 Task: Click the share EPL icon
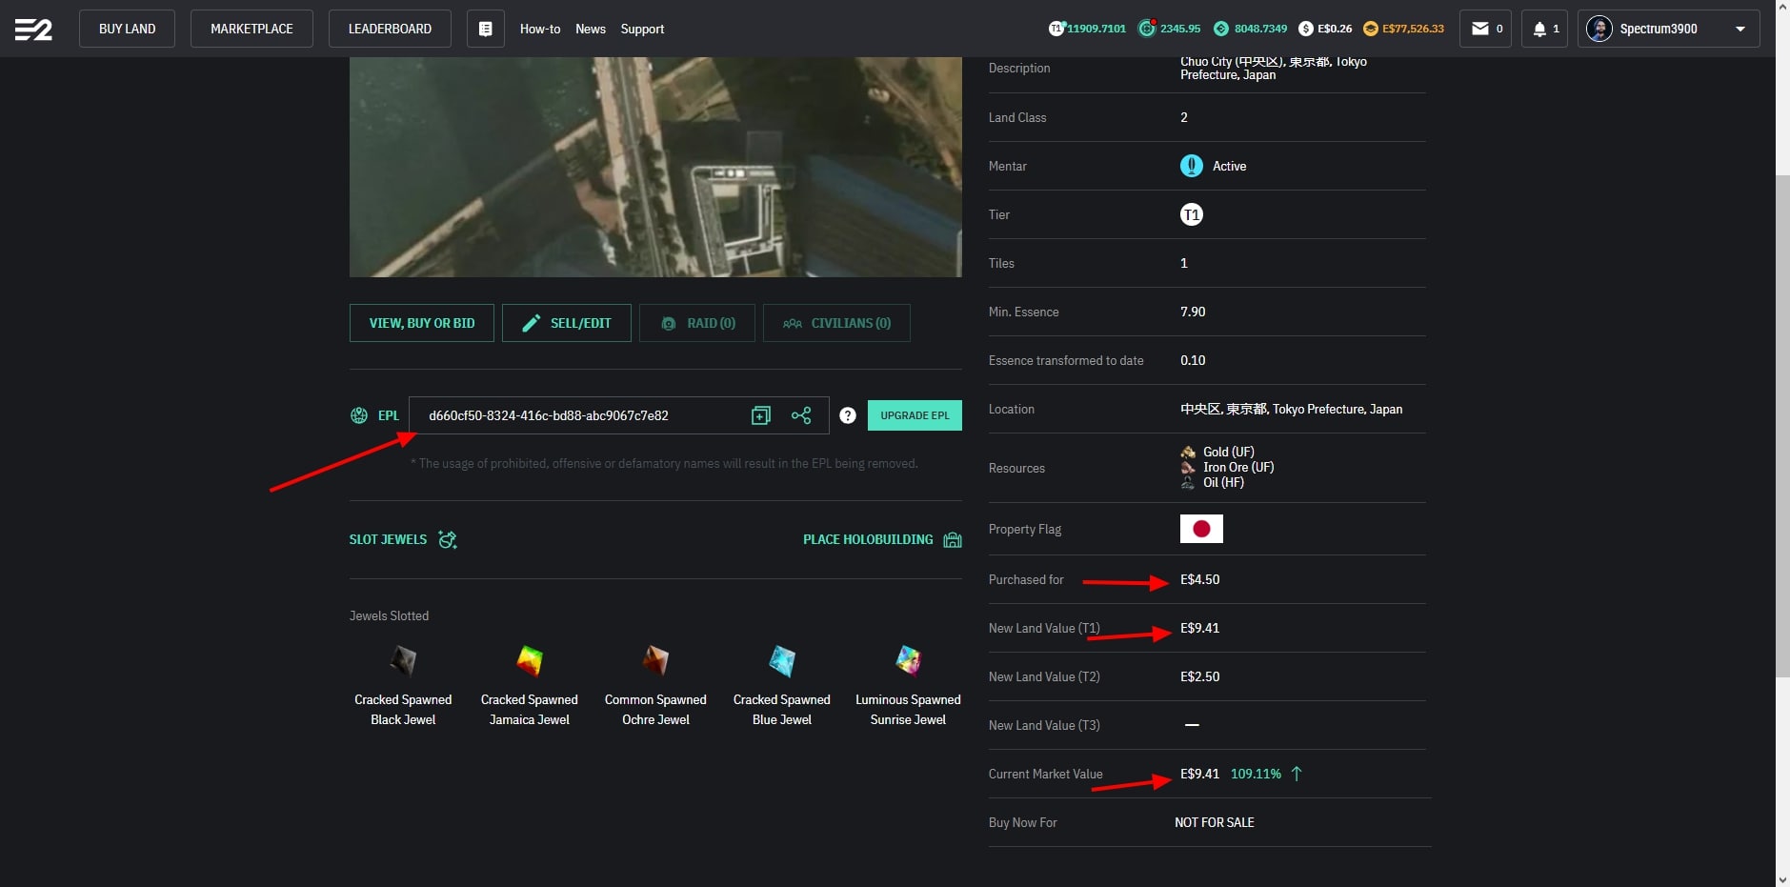coord(801,415)
